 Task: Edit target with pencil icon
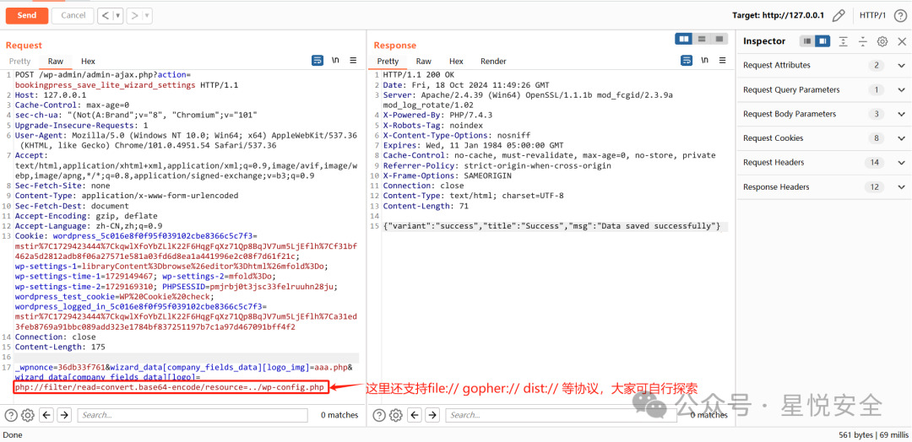click(x=839, y=16)
